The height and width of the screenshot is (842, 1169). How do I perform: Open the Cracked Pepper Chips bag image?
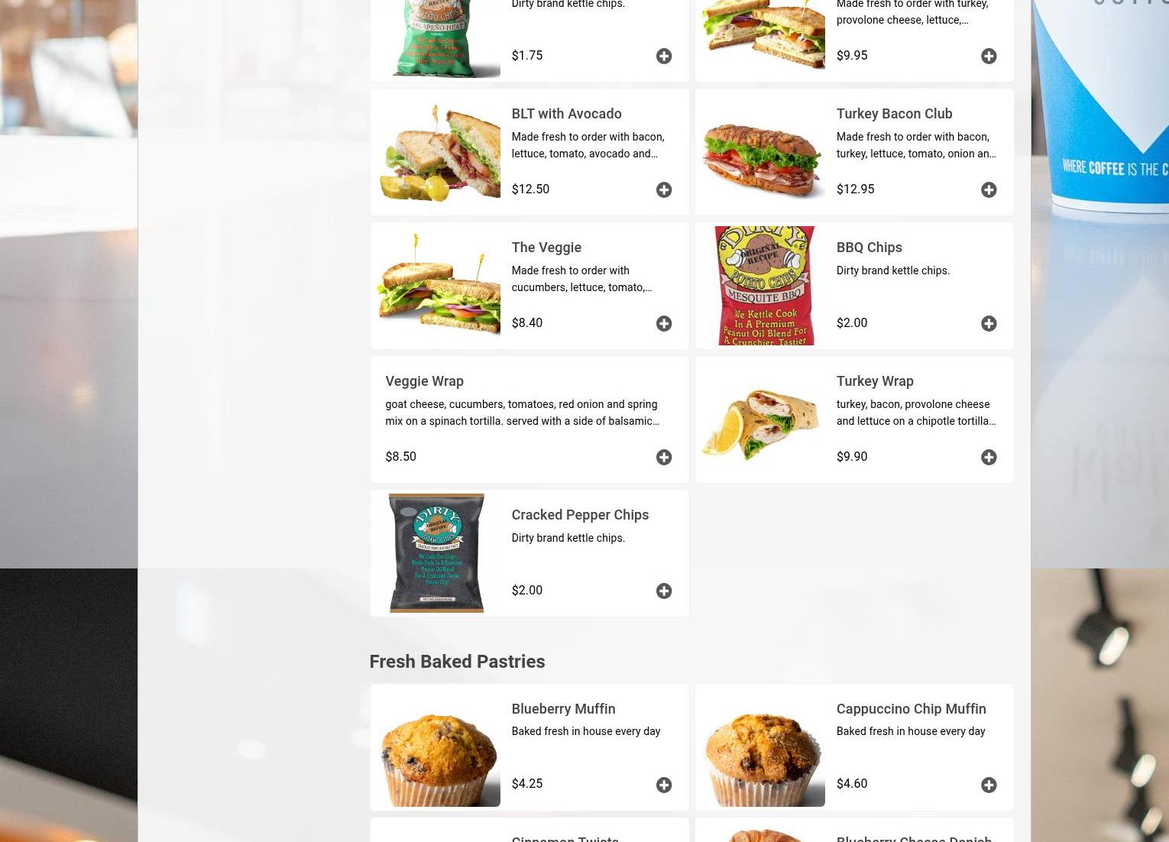tap(437, 553)
